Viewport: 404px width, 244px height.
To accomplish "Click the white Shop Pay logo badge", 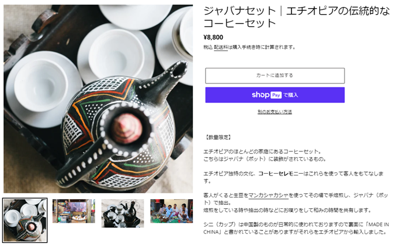I will [267, 95].
